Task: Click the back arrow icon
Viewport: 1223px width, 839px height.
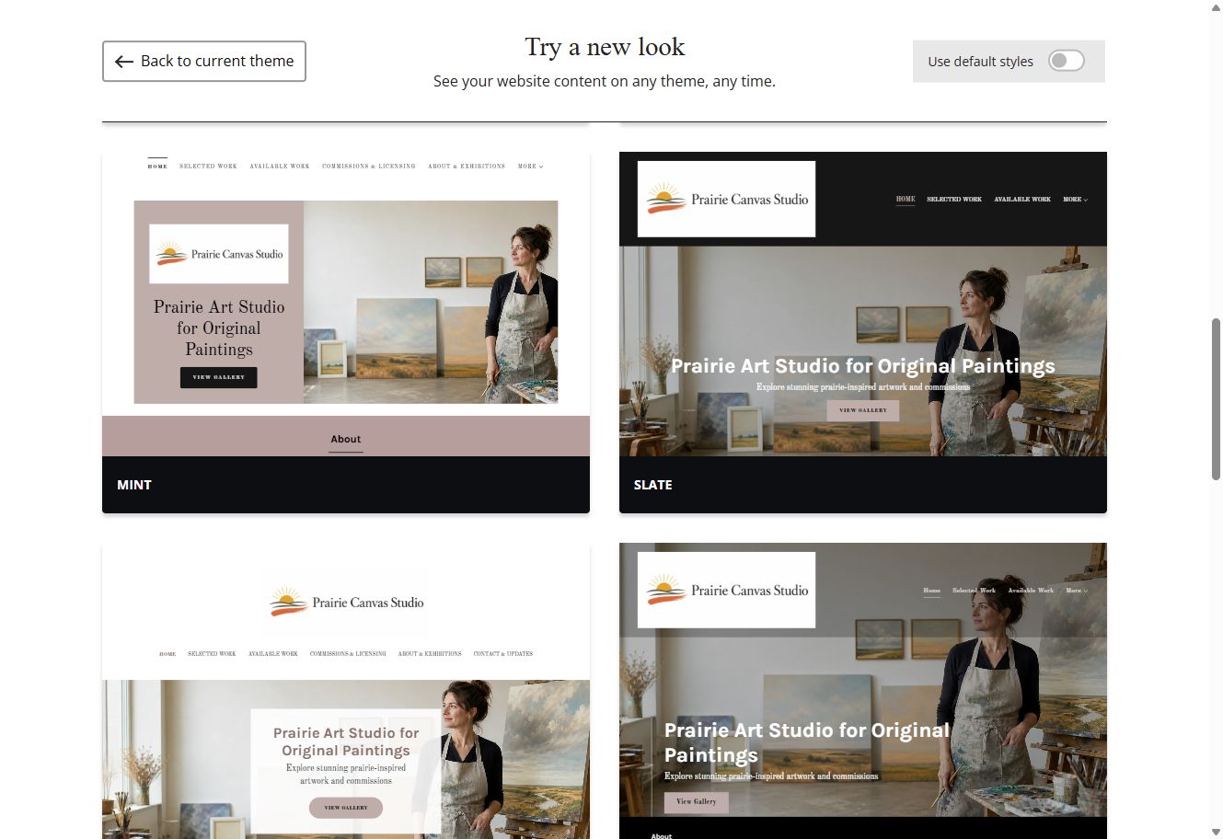Action: [124, 62]
